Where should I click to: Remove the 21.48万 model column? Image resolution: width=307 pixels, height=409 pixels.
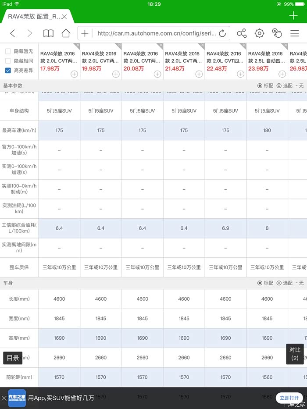click(x=202, y=46)
